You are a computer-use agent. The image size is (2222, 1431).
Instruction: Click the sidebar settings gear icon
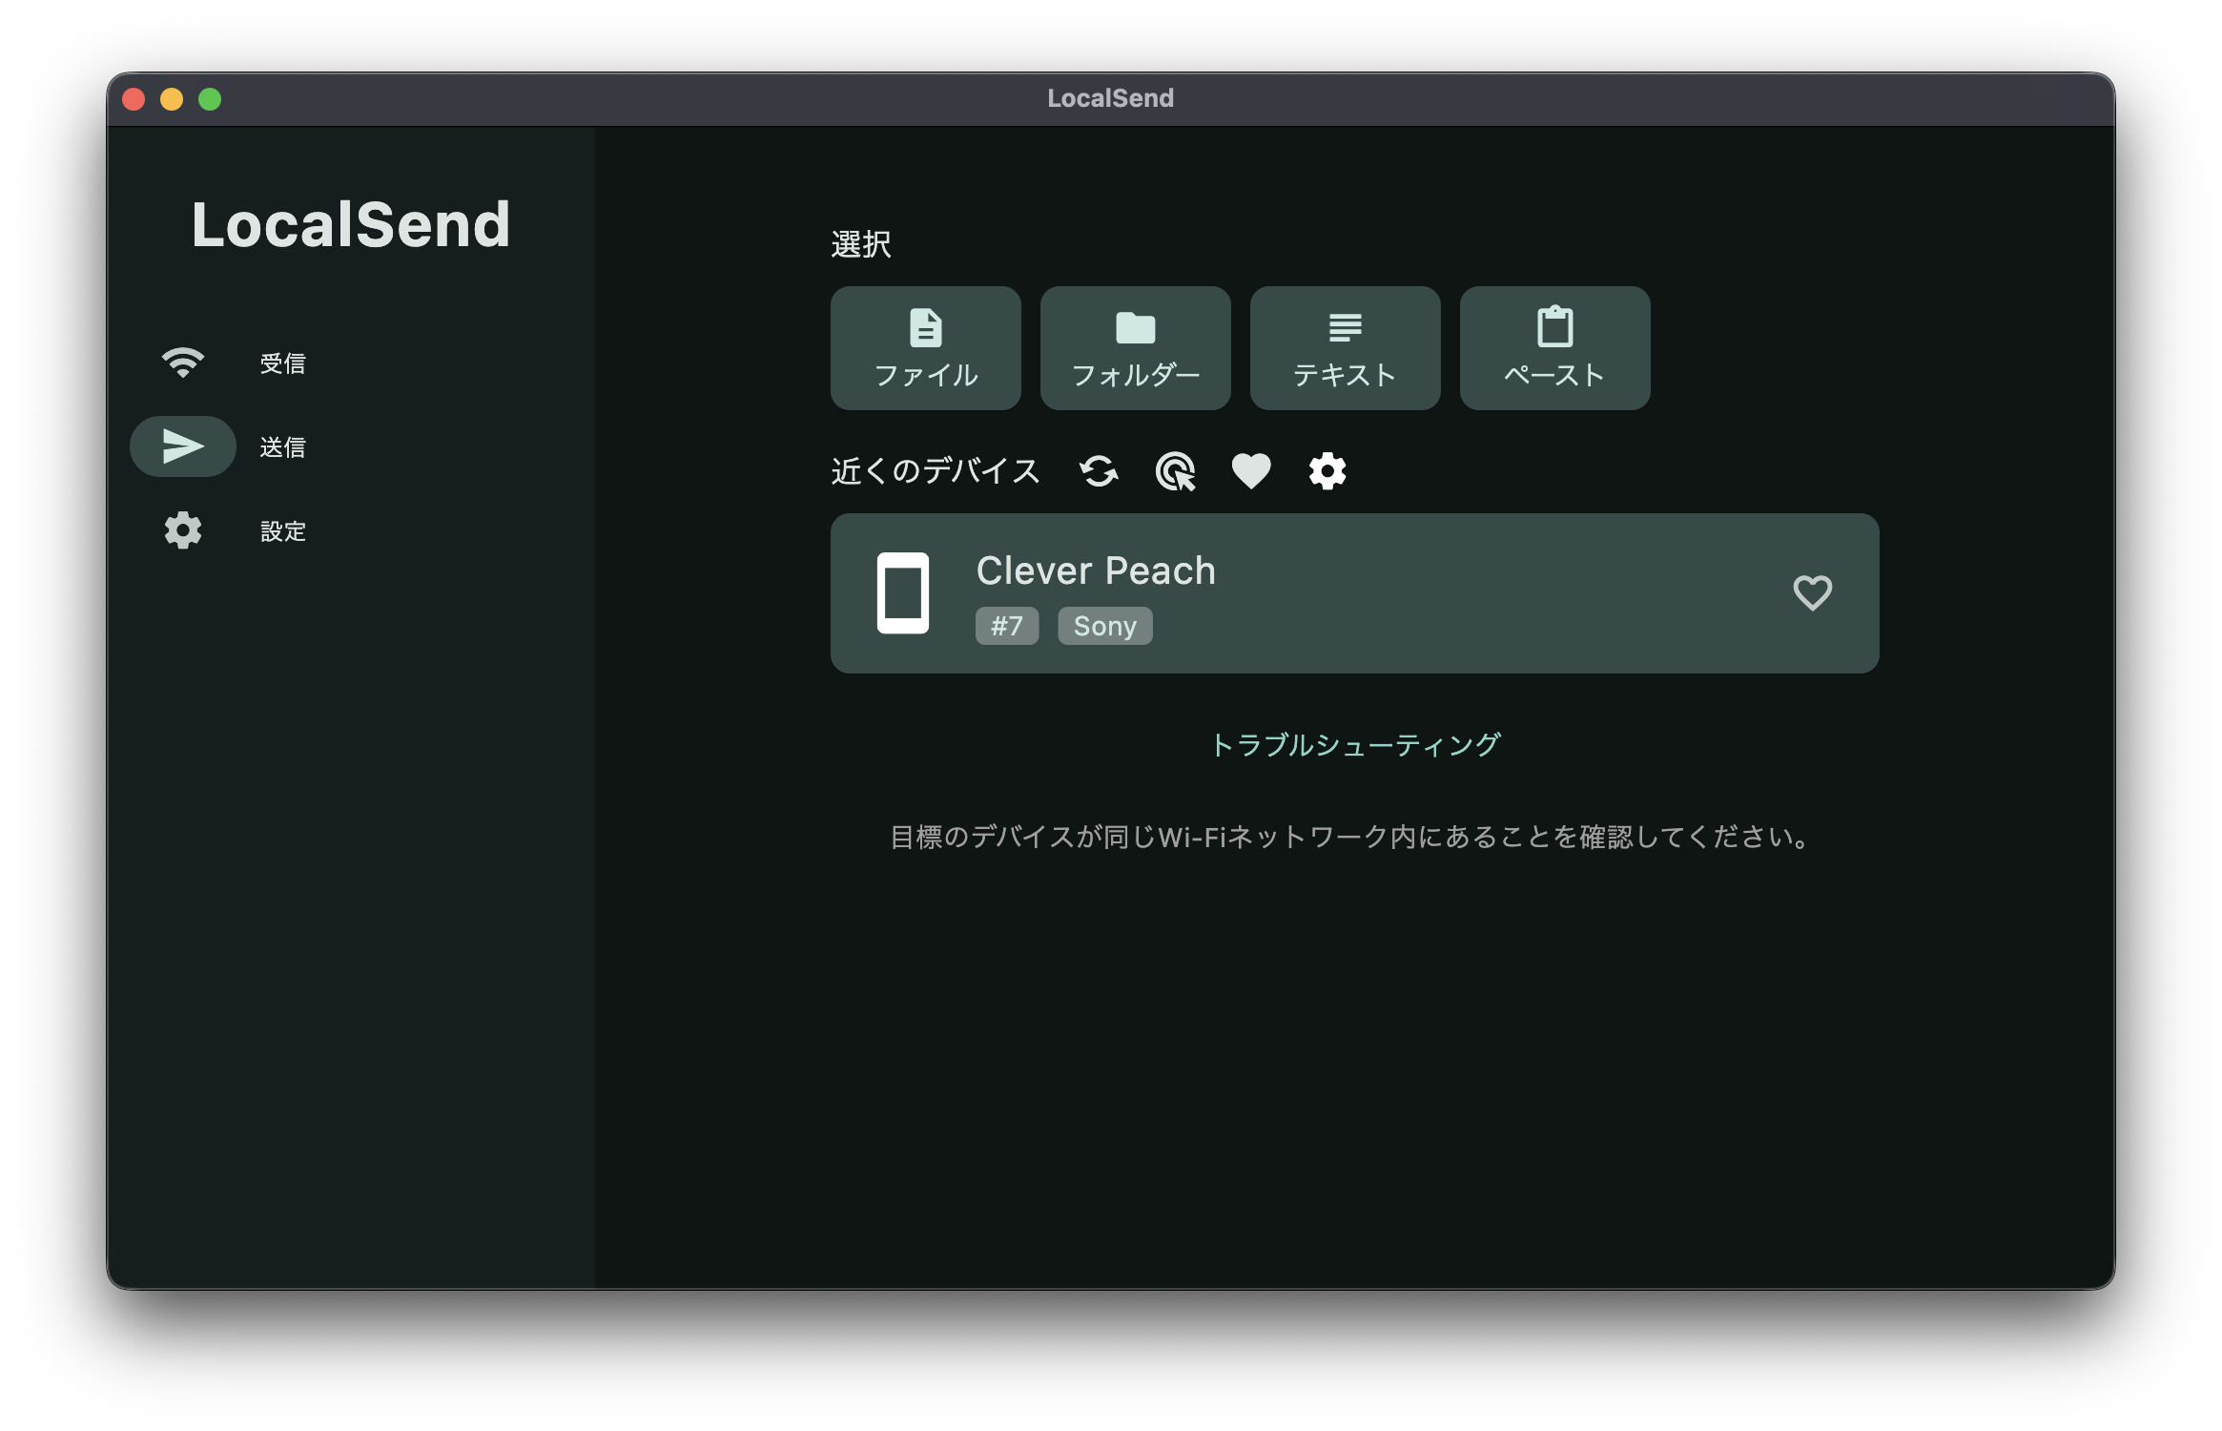point(182,530)
